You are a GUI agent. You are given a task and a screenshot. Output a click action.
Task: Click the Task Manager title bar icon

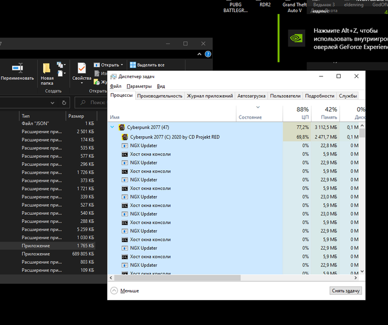pyautogui.click(x=113, y=76)
